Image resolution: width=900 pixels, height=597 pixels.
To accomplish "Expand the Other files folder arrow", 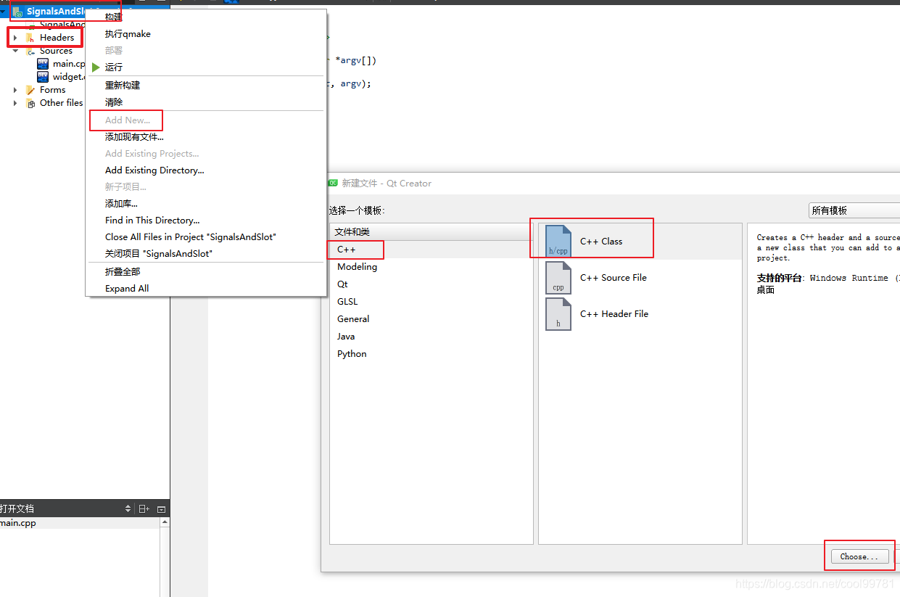I will [15, 103].
